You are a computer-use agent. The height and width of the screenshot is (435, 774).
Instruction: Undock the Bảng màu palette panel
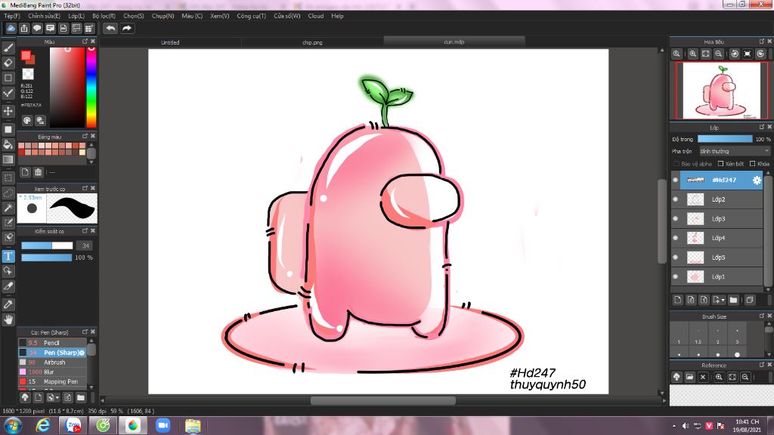click(85, 136)
